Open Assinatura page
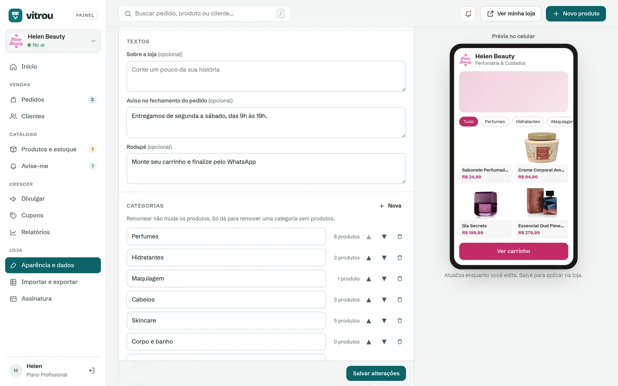The image size is (618, 386). pos(53,299)
